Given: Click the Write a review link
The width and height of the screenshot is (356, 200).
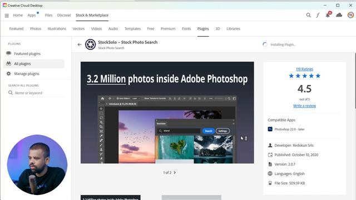Looking at the screenshot, I should (x=304, y=106).
